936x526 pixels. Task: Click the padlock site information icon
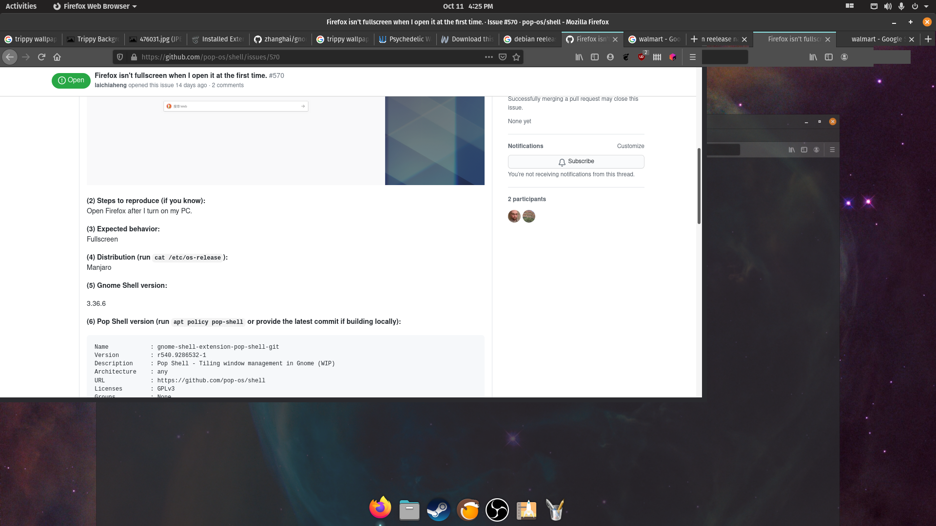134,57
